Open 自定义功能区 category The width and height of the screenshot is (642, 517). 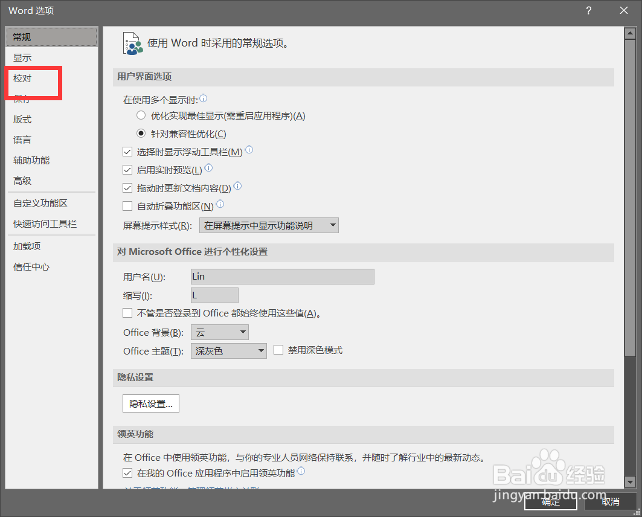[x=51, y=204]
